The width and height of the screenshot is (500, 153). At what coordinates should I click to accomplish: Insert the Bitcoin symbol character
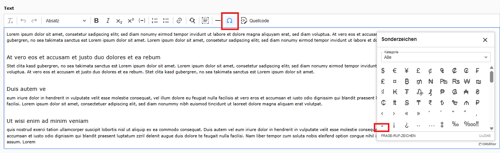[407, 81]
